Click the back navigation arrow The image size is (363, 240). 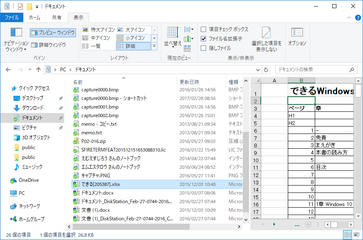(x=7, y=70)
